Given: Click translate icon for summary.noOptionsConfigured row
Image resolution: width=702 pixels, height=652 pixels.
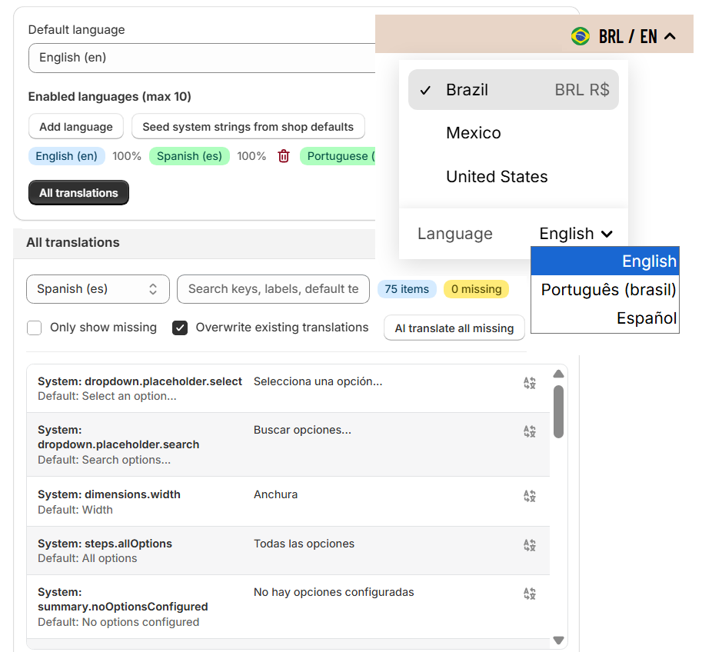Looking at the screenshot, I should tap(530, 594).
